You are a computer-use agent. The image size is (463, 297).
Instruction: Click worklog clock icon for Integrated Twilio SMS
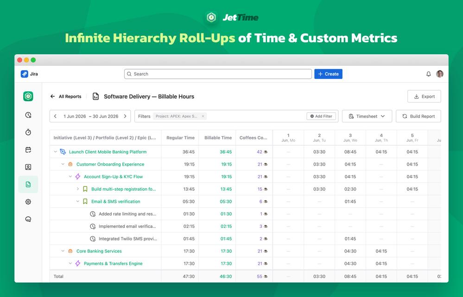tap(93, 239)
